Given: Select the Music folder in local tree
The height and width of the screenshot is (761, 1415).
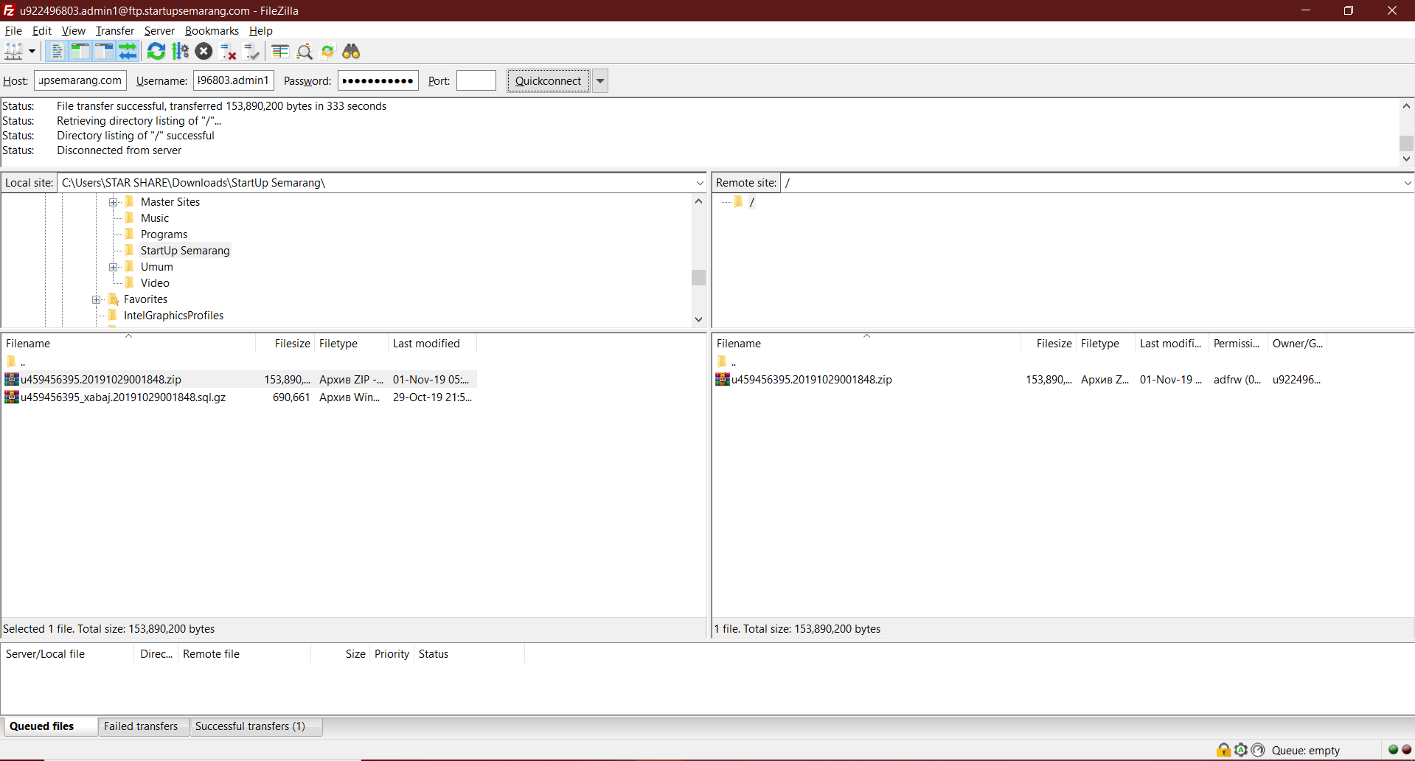Looking at the screenshot, I should 155,218.
